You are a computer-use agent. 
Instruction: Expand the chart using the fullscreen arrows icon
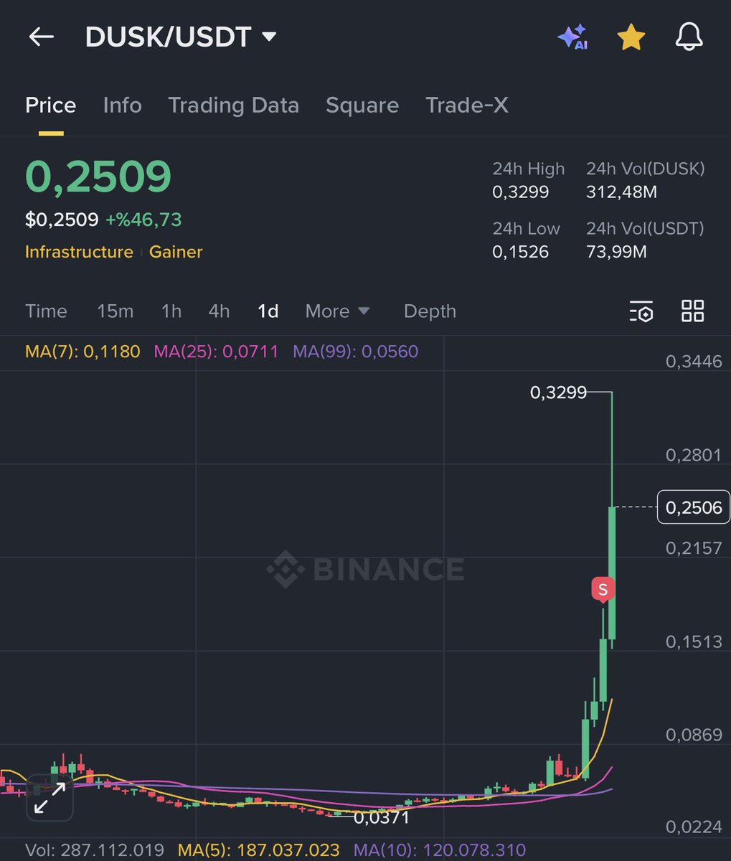pos(48,796)
